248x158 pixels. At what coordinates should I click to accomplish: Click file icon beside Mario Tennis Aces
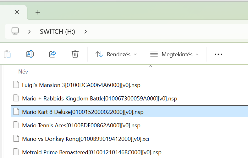pos(16,125)
